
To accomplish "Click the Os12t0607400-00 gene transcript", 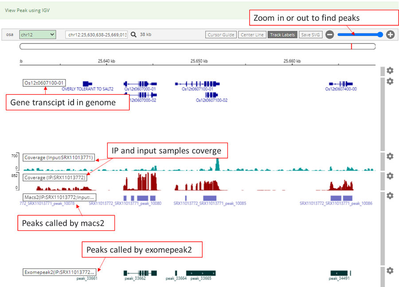I will [340, 83].
